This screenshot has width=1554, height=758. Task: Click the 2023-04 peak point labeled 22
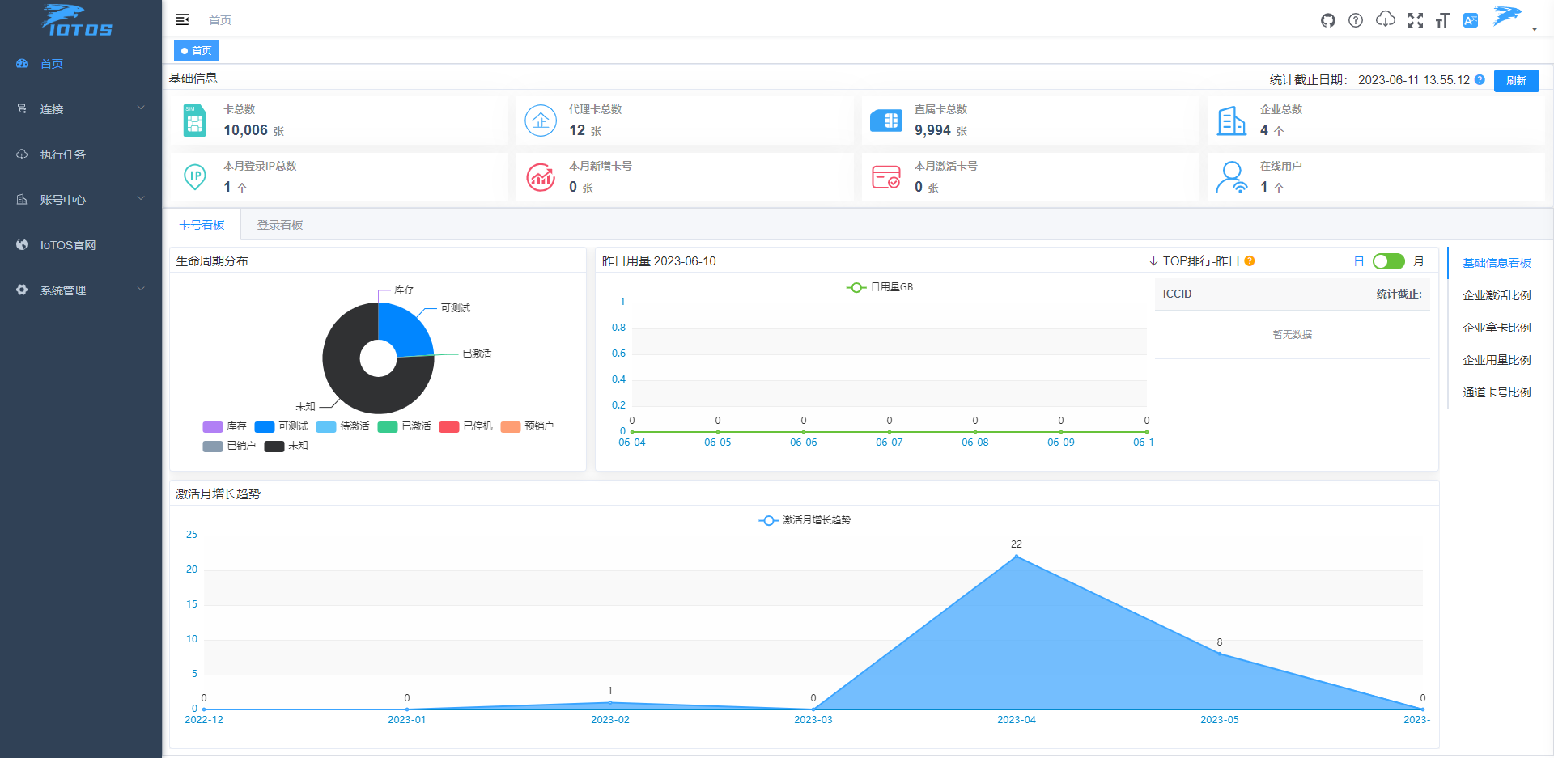click(1017, 557)
